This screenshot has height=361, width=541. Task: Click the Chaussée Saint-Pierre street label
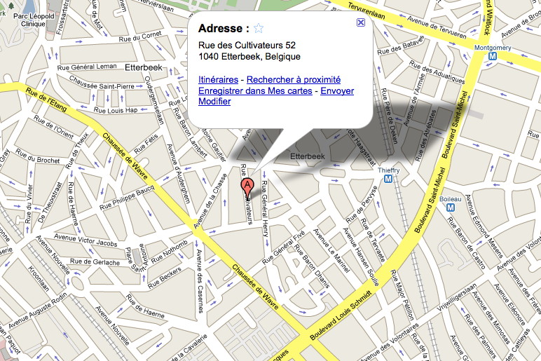pos(102,83)
